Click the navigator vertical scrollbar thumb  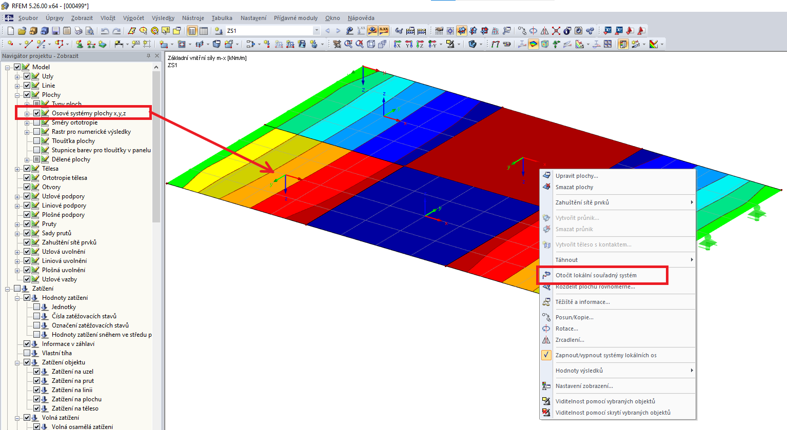point(156,146)
